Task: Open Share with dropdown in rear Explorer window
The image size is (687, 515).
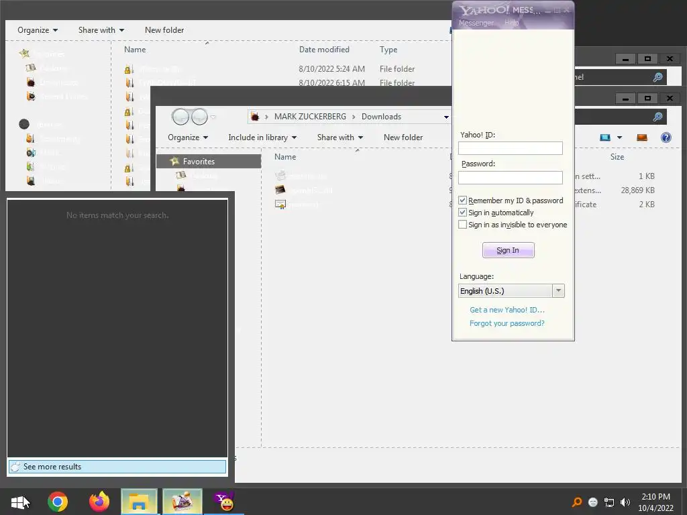Action: click(101, 30)
